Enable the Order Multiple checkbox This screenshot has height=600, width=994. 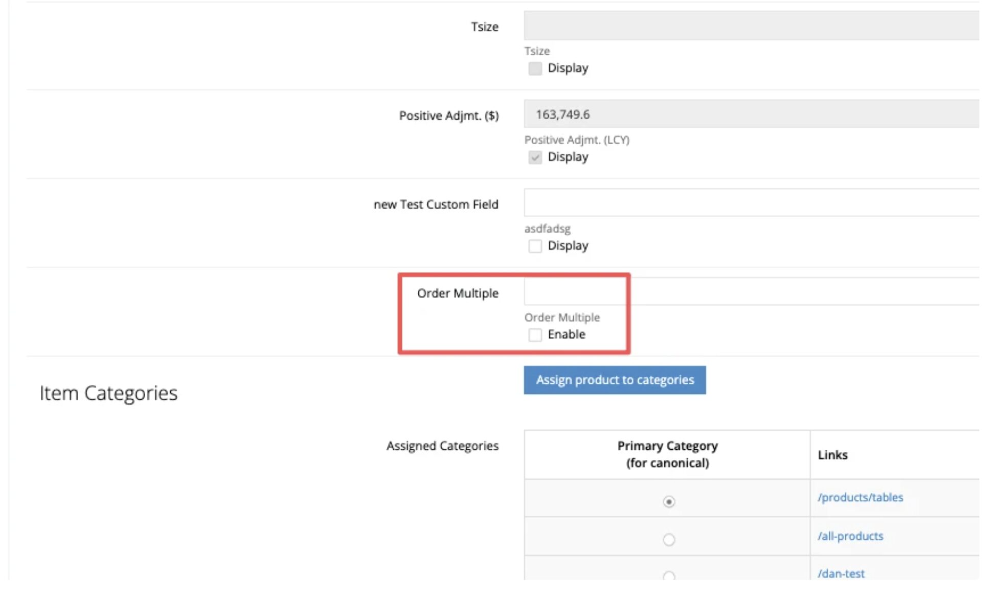pyautogui.click(x=535, y=335)
